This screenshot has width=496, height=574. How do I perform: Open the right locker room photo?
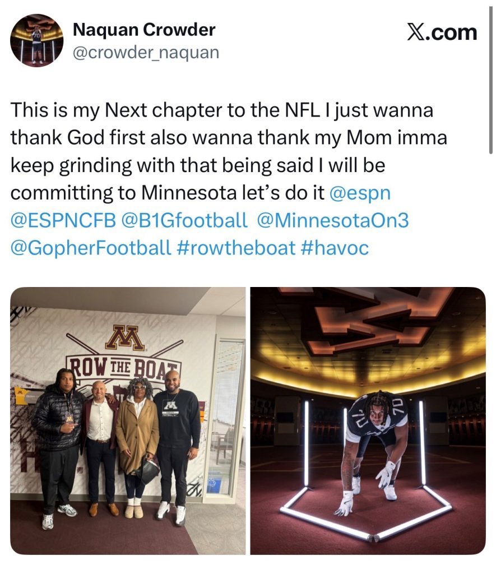point(368,420)
